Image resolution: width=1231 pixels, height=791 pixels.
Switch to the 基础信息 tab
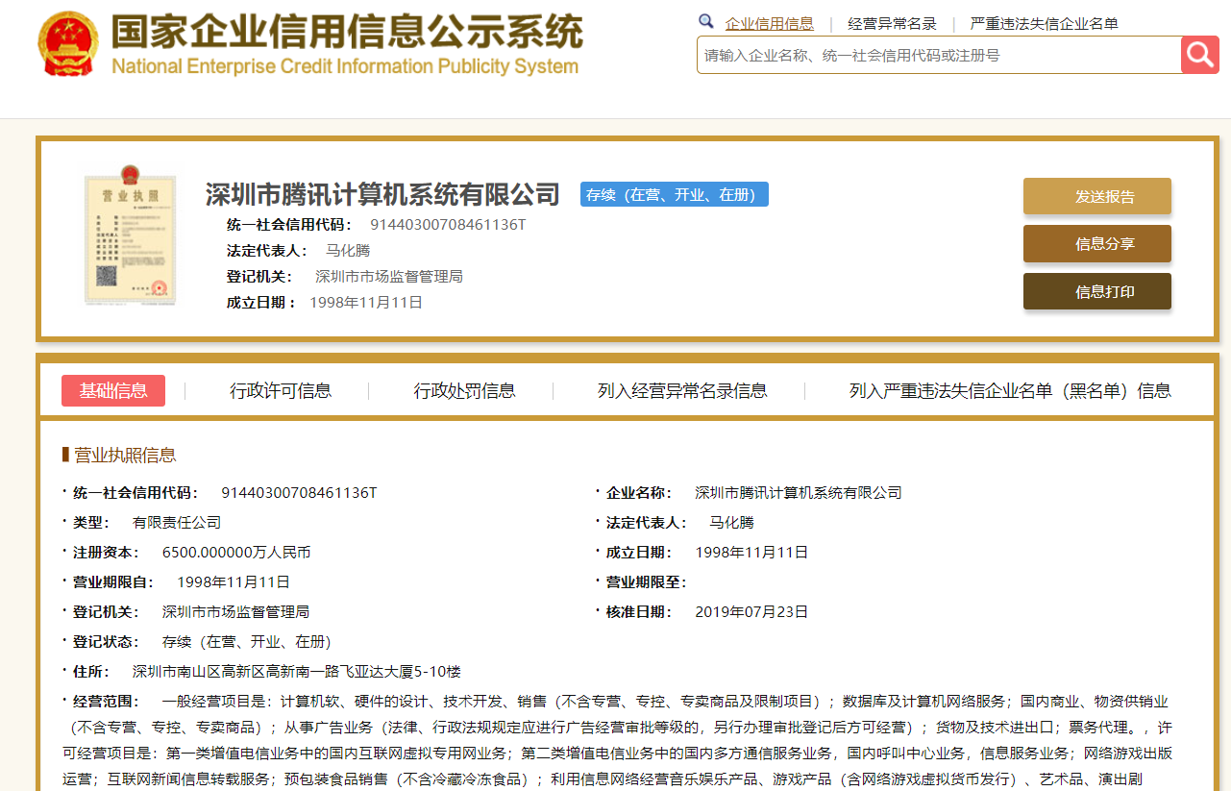[113, 390]
